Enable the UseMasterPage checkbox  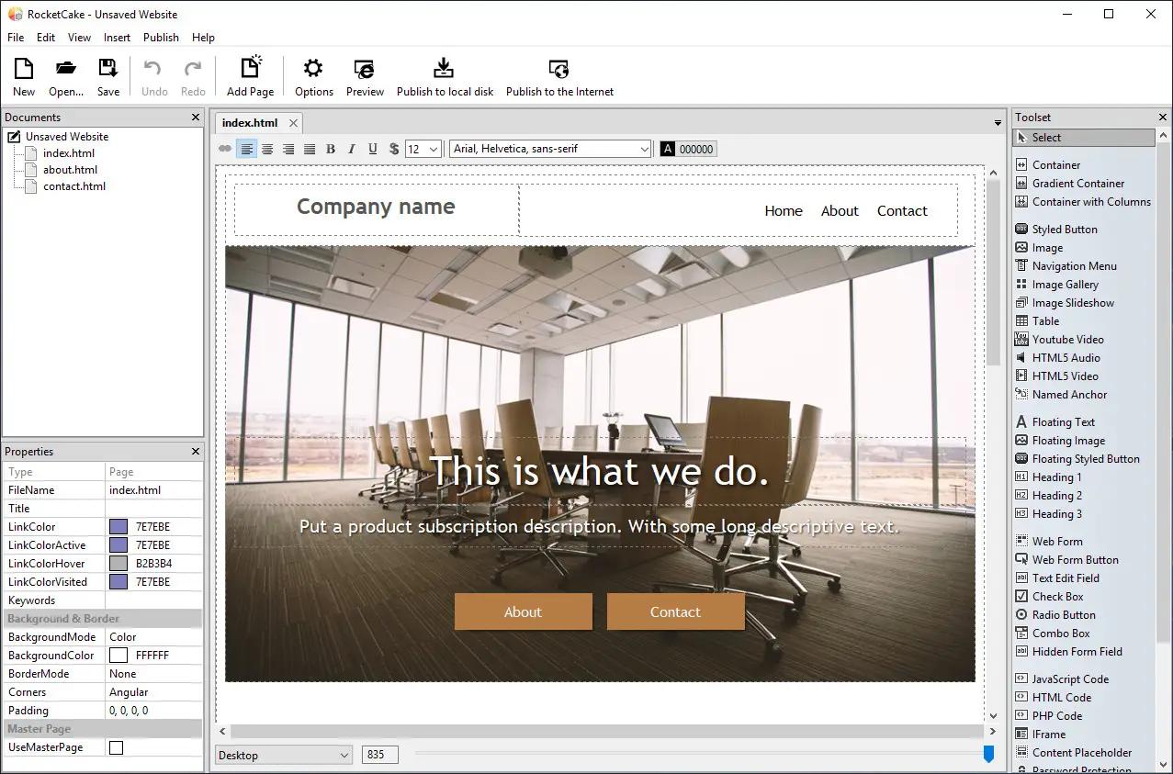[116, 747]
